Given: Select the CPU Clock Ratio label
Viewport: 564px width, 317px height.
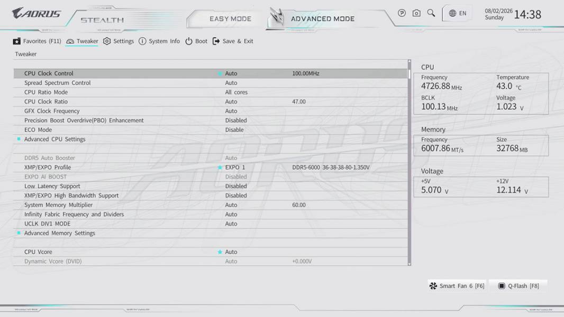Looking at the screenshot, I should 46,101.
